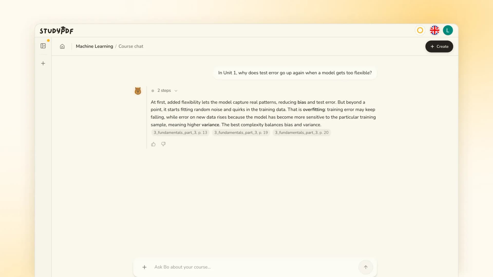
Task: Select Course chat breadcrumb
Action: coord(131,46)
